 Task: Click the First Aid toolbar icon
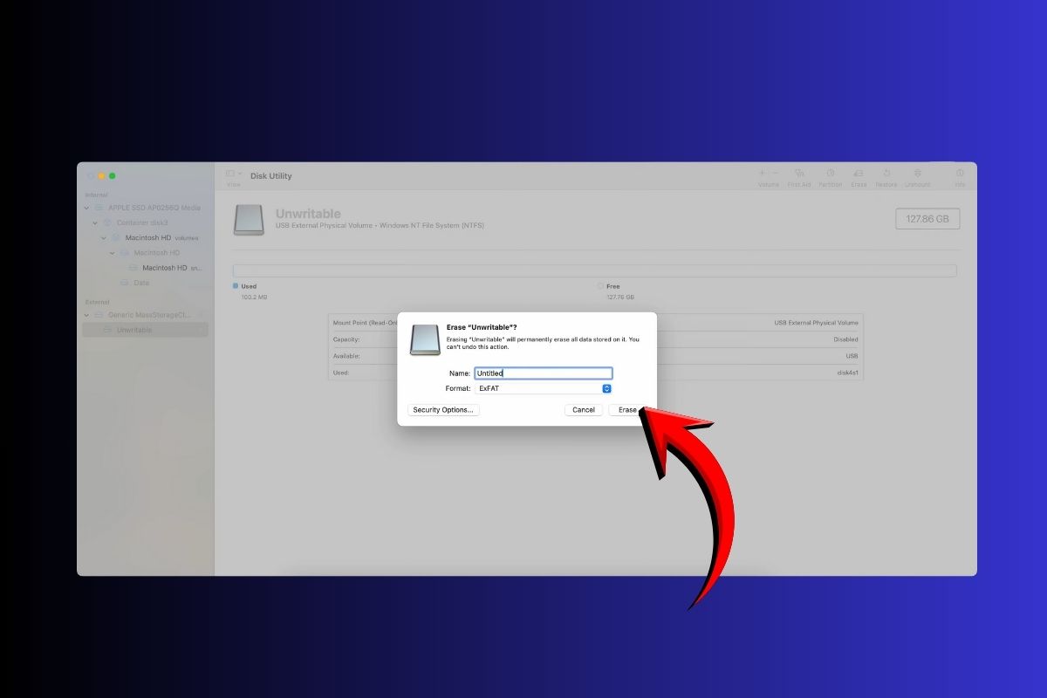pos(799,174)
